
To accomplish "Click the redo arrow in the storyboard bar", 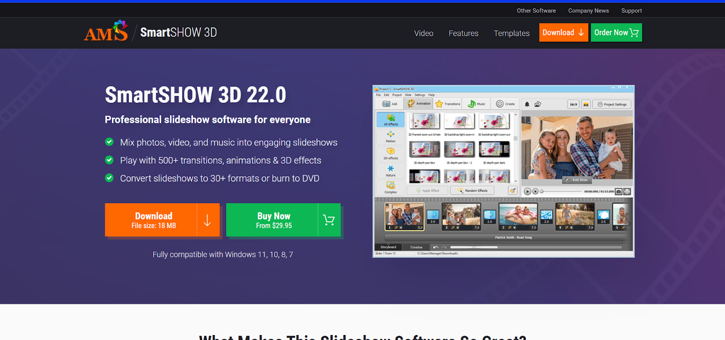I will tap(444, 247).
